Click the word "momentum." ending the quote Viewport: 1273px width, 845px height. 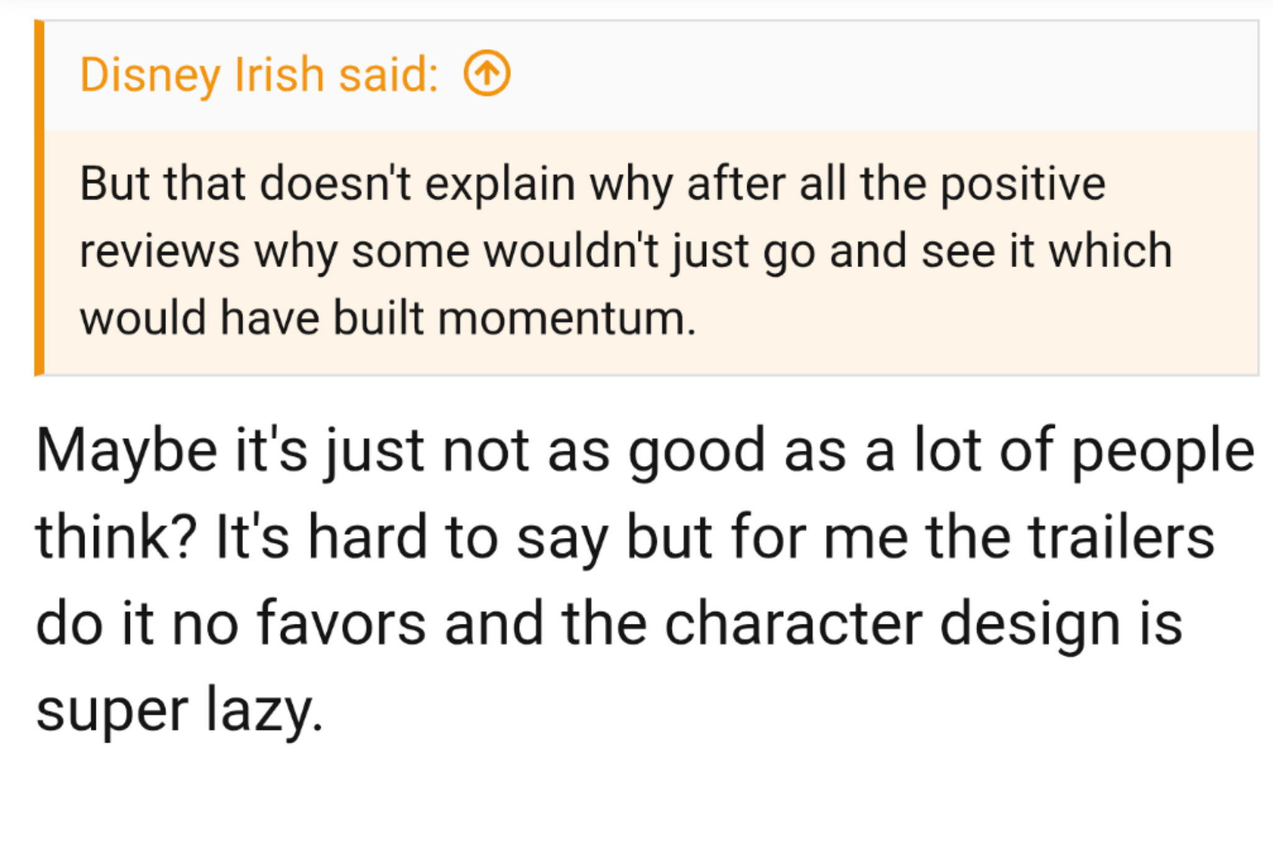click(x=567, y=318)
